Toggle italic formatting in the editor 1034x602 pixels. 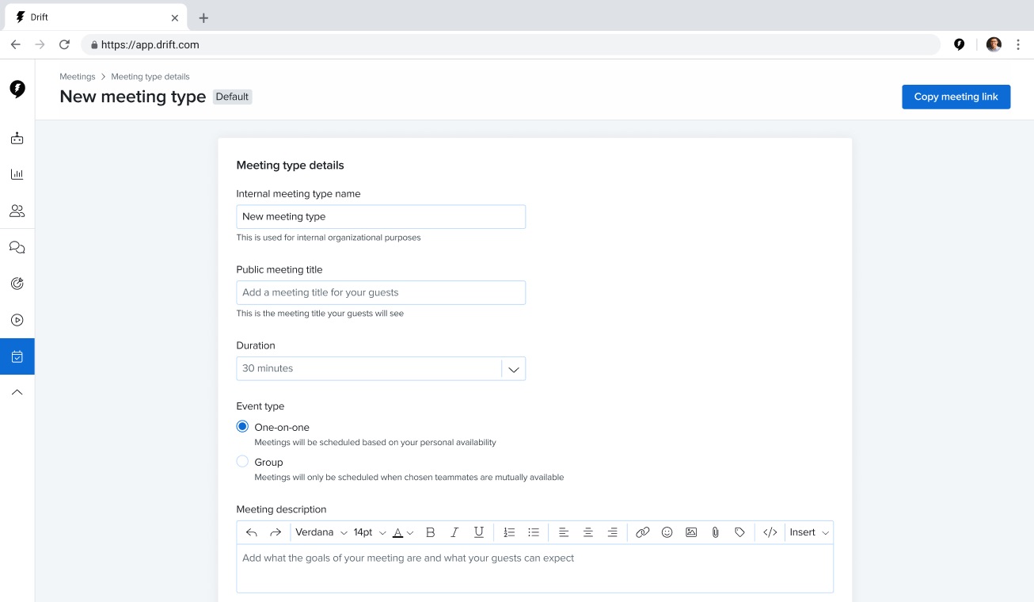454,532
